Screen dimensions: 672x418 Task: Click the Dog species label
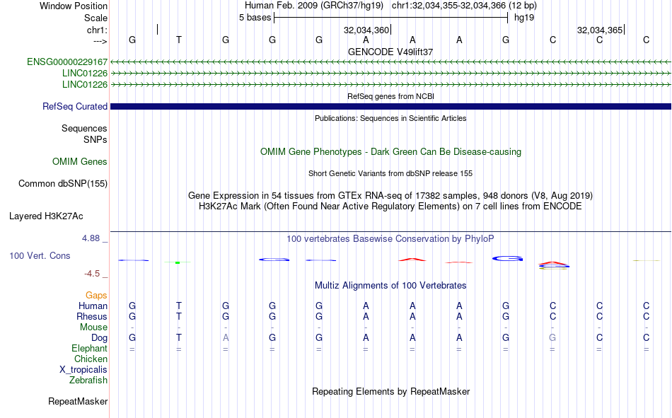tap(100, 338)
